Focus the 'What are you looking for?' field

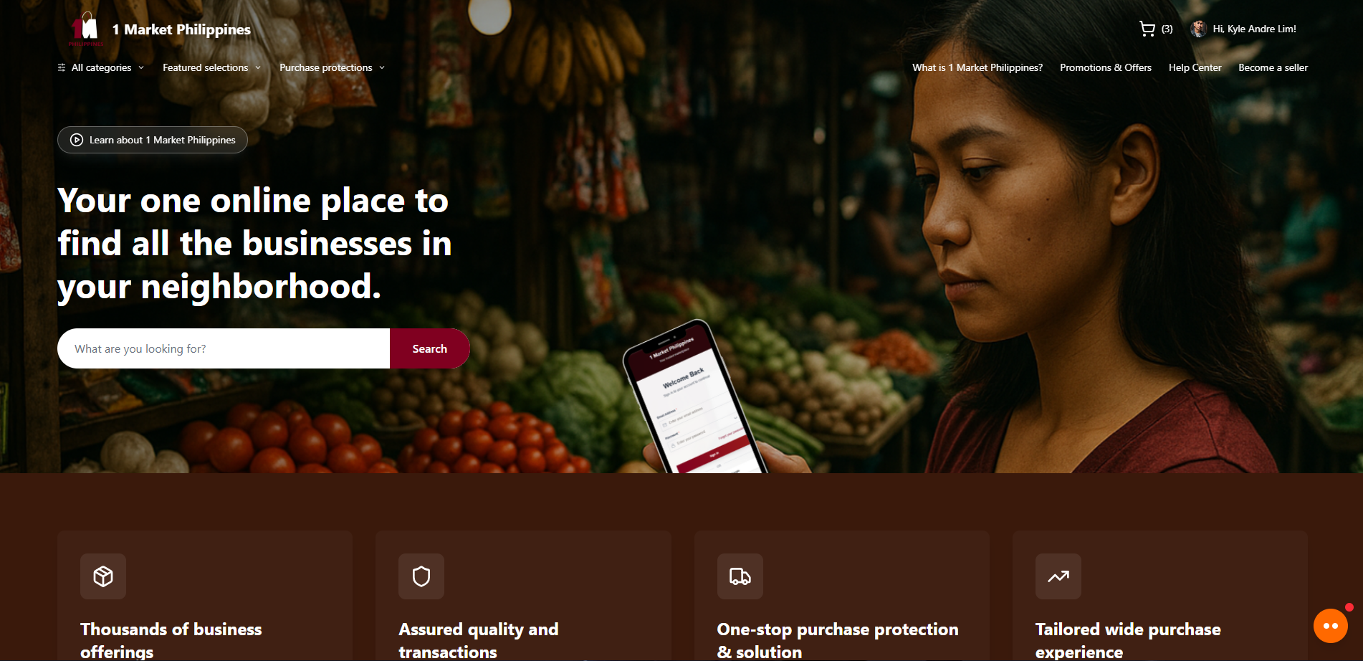coord(224,348)
